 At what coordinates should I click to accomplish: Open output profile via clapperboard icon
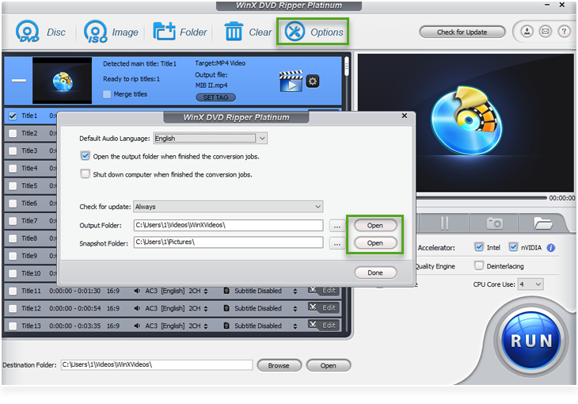[291, 81]
